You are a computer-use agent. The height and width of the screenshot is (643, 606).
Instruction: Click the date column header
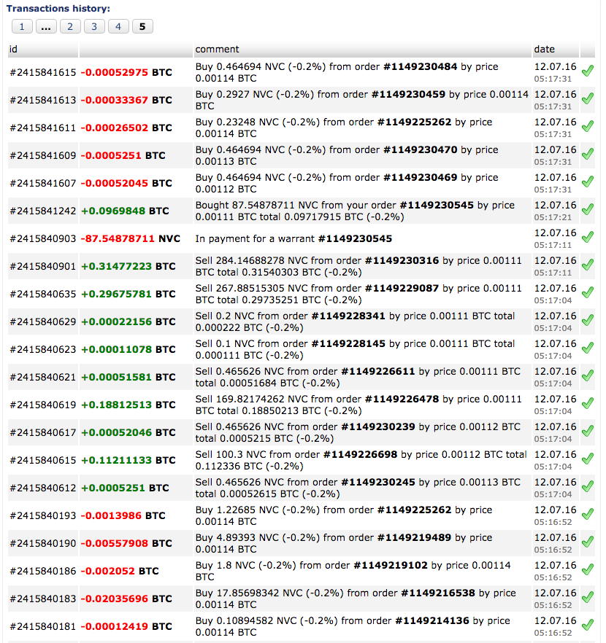point(556,50)
